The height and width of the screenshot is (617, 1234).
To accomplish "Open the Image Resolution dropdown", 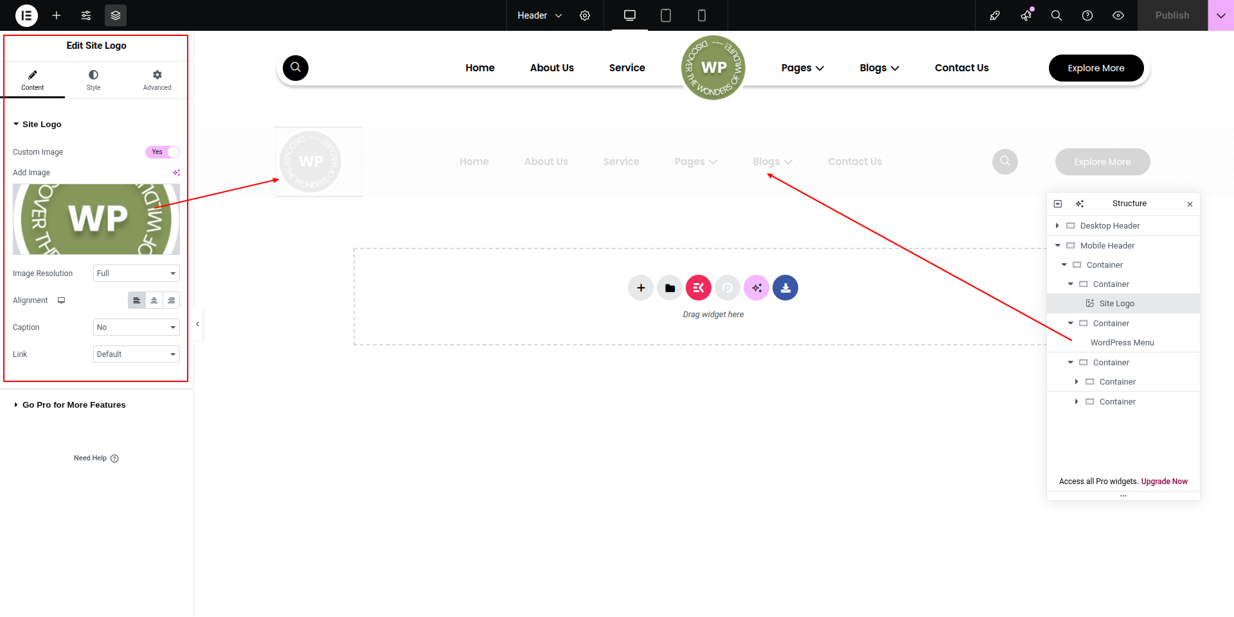I will [x=136, y=274].
